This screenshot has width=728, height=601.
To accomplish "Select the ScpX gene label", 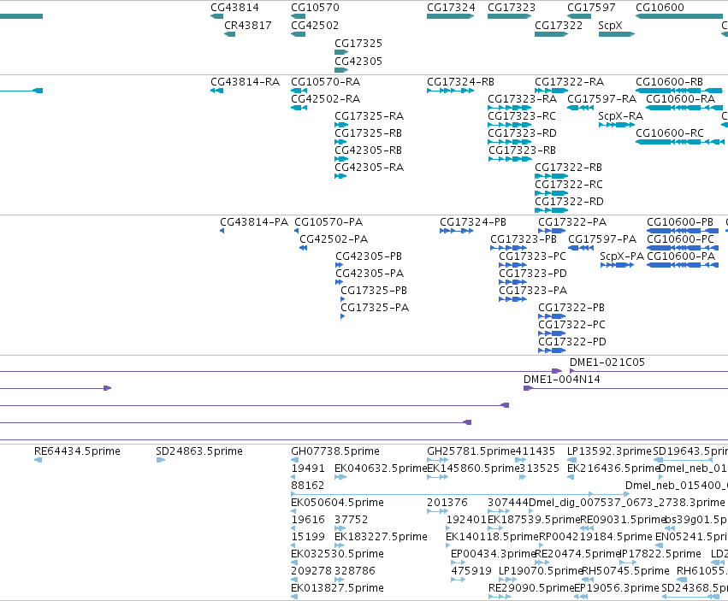I will tap(610, 25).
